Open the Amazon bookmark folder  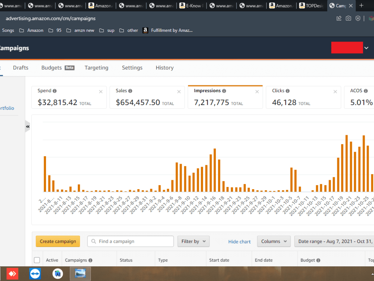click(31, 30)
